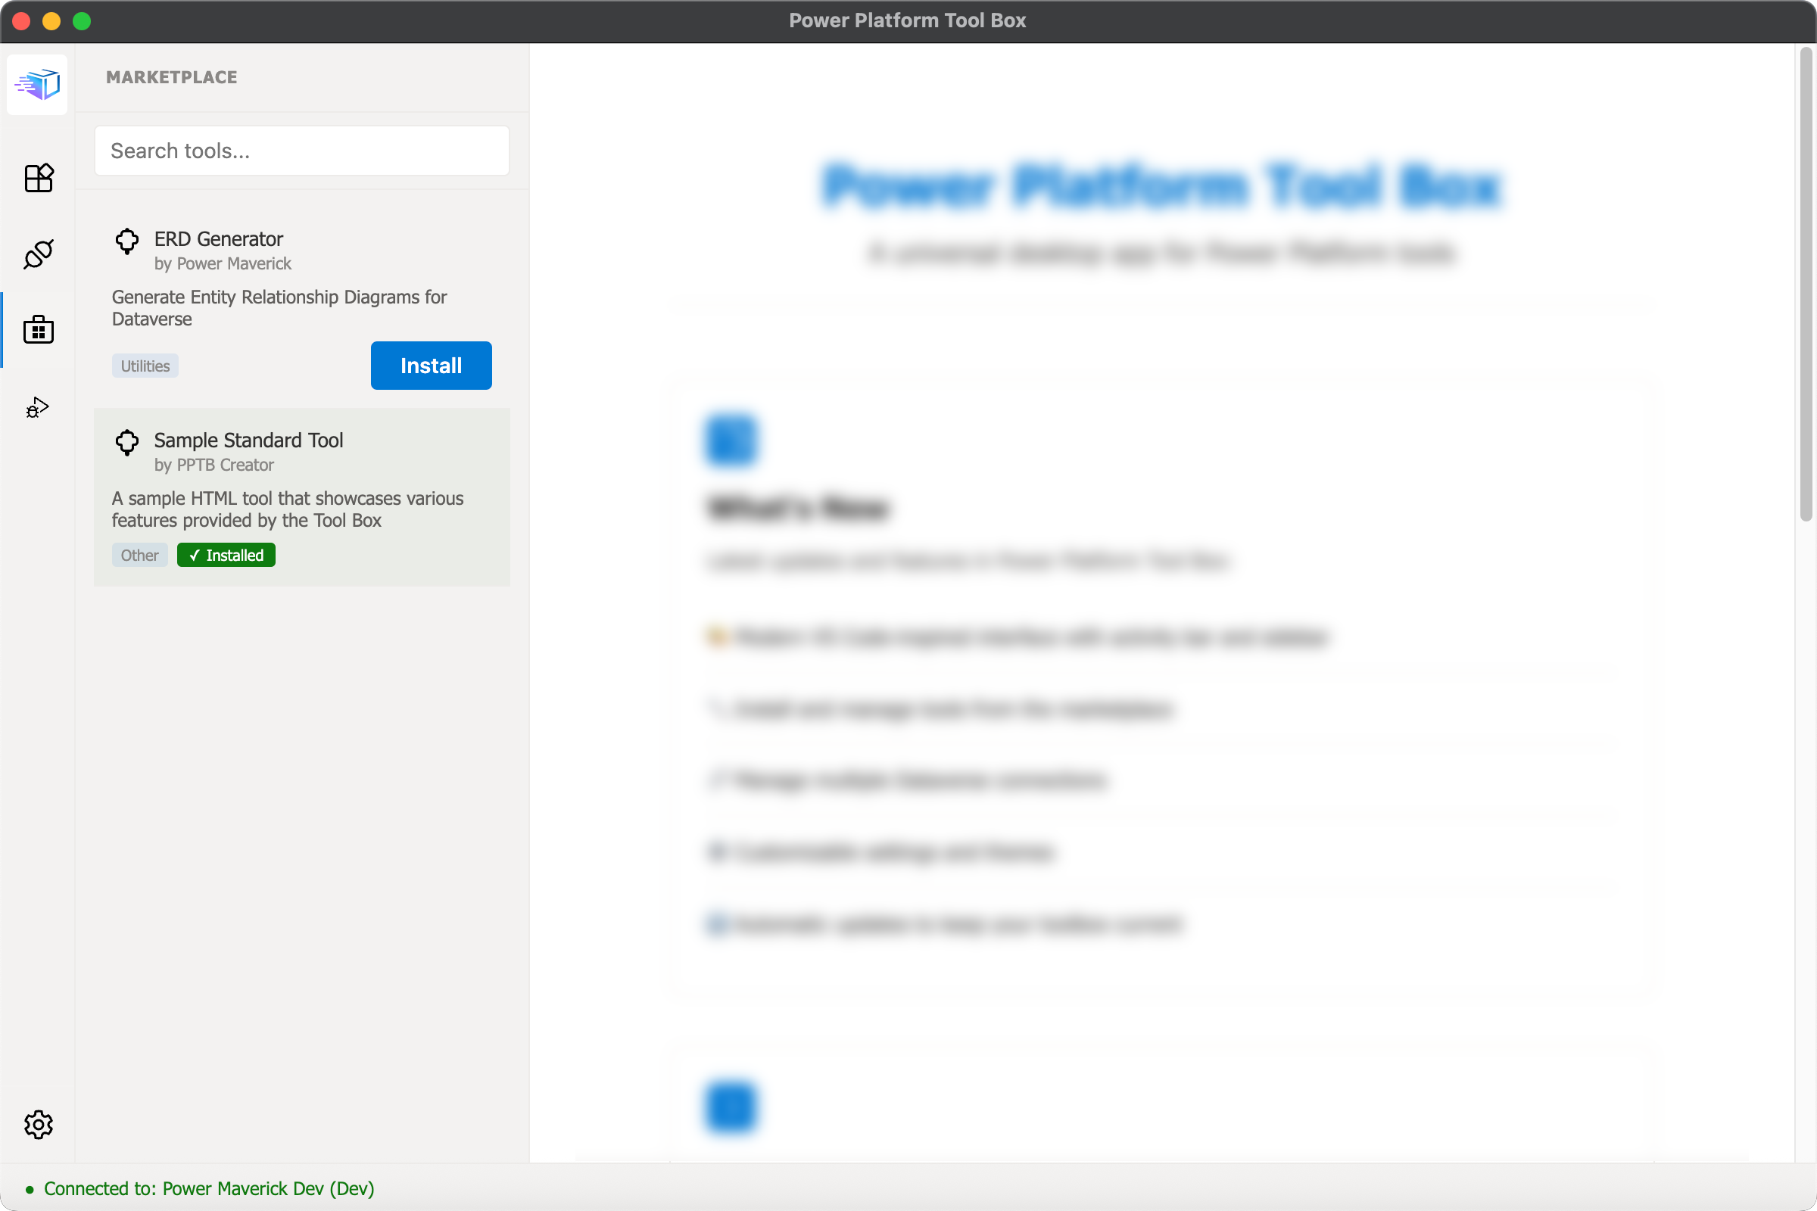Open the Connections plug sidebar icon
Image resolution: width=1817 pixels, height=1211 pixels.
coord(38,254)
